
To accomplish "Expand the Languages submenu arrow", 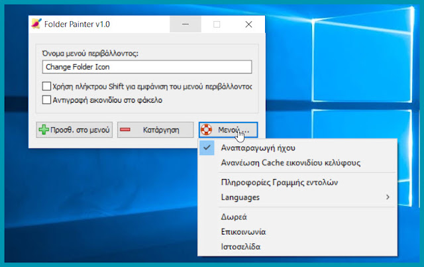I will pos(388,197).
